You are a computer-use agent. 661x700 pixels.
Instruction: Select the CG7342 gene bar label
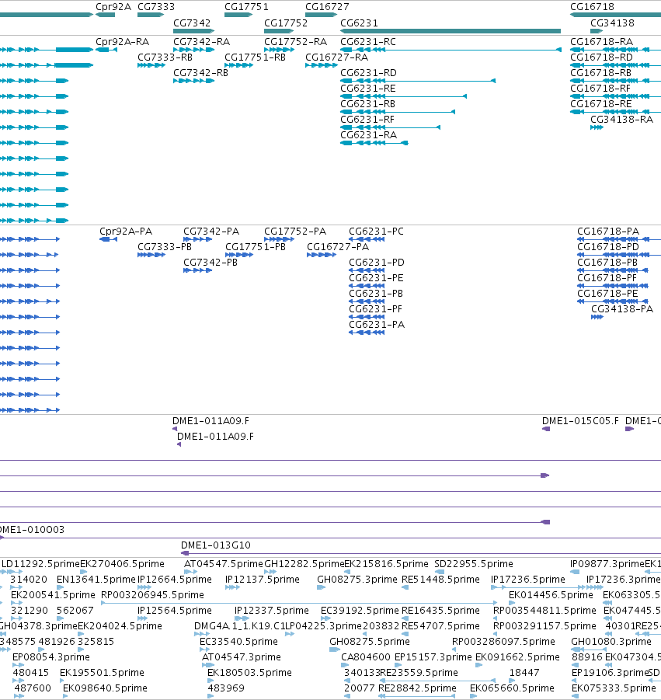[192, 23]
